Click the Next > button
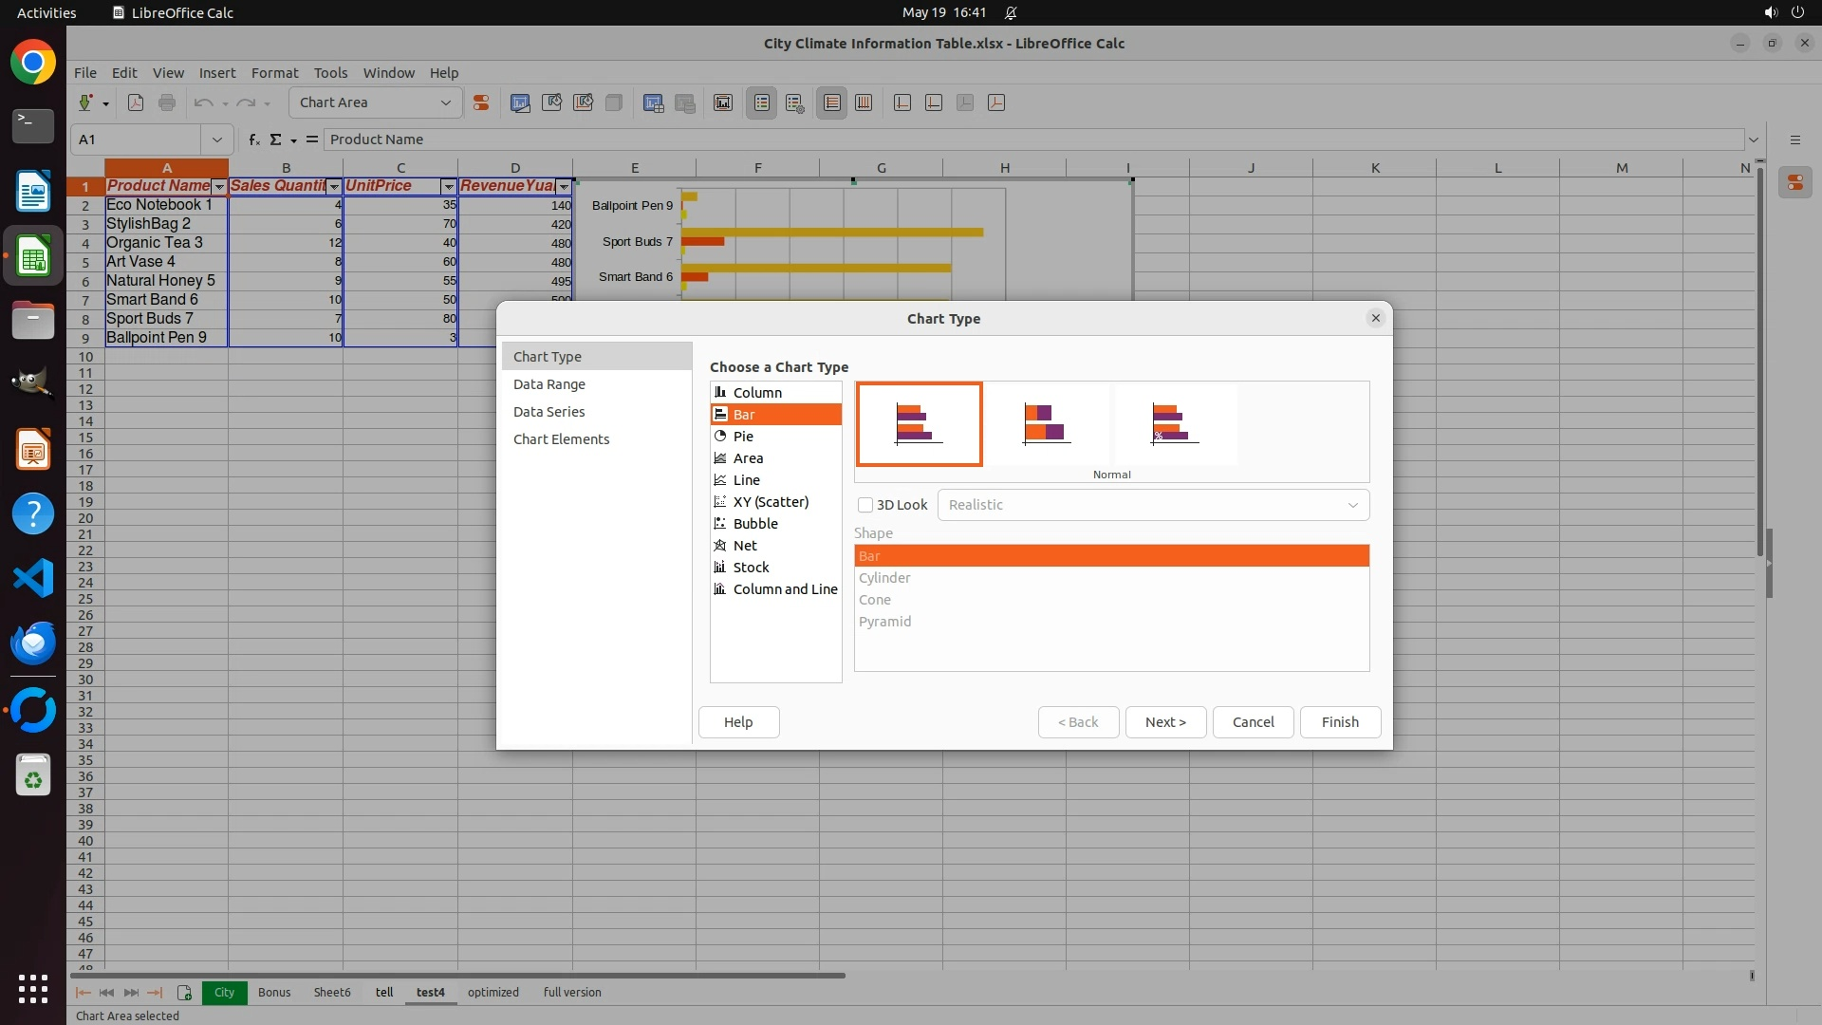 1165,722
